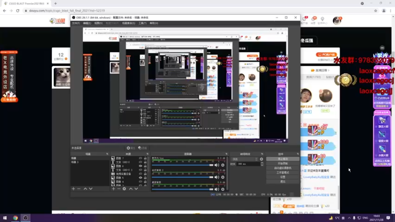Screen dimensions: 395x222
Task: Open the Windows Start menu
Action: (x=4, y=218)
